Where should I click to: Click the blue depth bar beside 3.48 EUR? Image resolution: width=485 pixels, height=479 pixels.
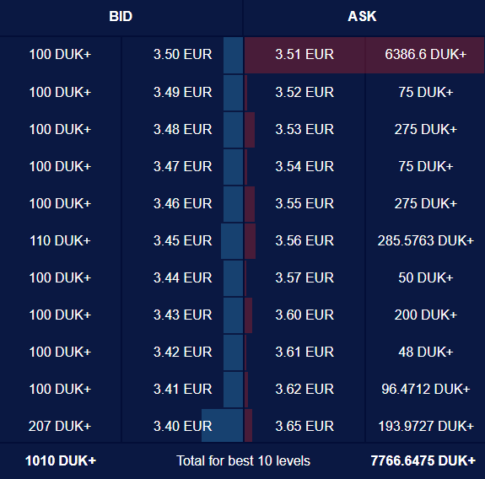(233, 130)
